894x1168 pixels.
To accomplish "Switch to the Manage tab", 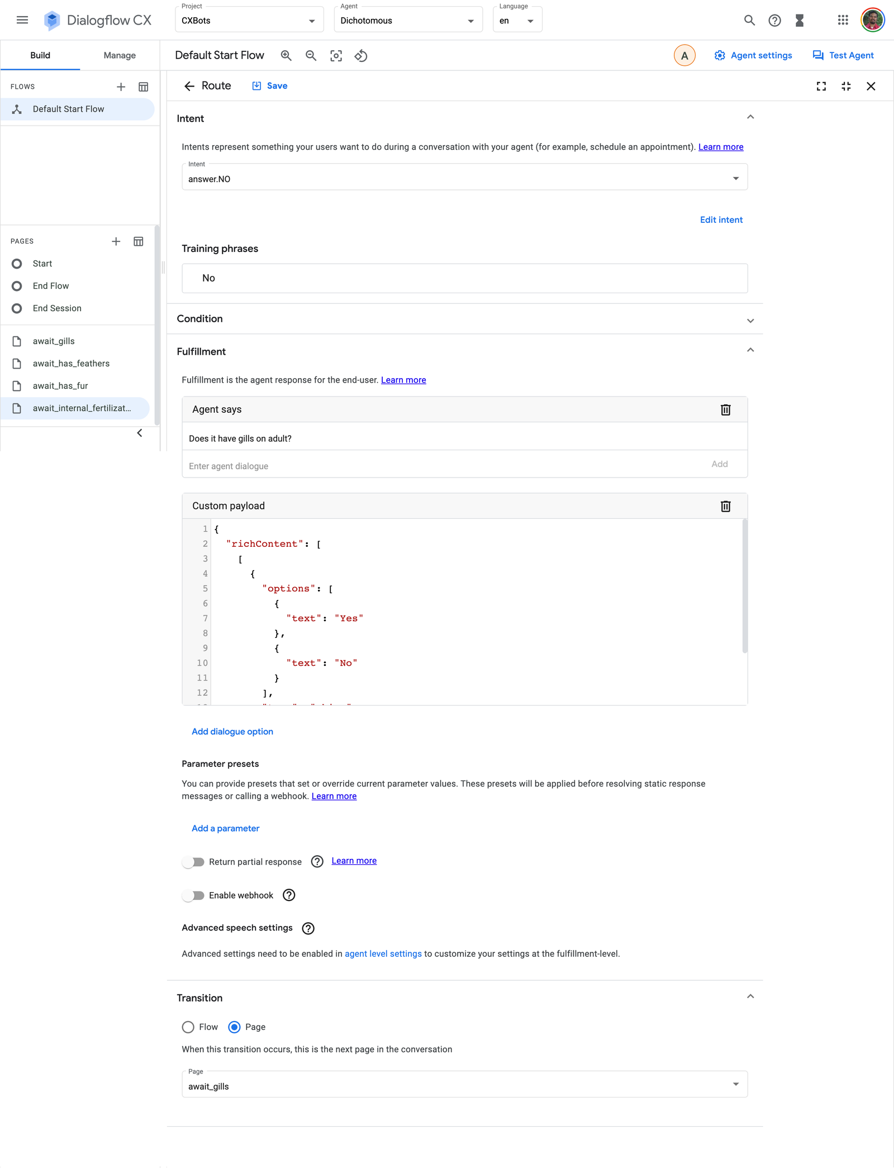I will point(120,55).
